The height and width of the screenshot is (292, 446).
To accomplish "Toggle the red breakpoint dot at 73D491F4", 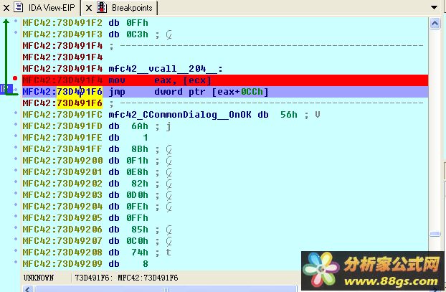I will pos(15,78).
